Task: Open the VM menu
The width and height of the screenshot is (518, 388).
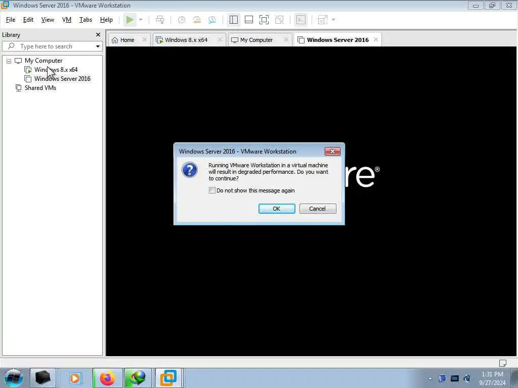Action: (67, 20)
